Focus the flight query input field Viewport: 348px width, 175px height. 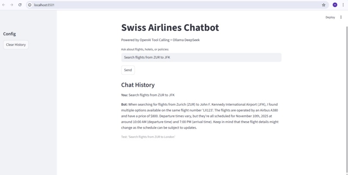tap(201, 58)
